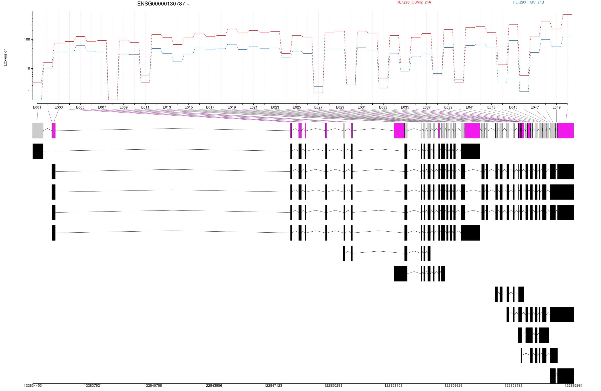Click exon bin label E017

pos(210,107)
